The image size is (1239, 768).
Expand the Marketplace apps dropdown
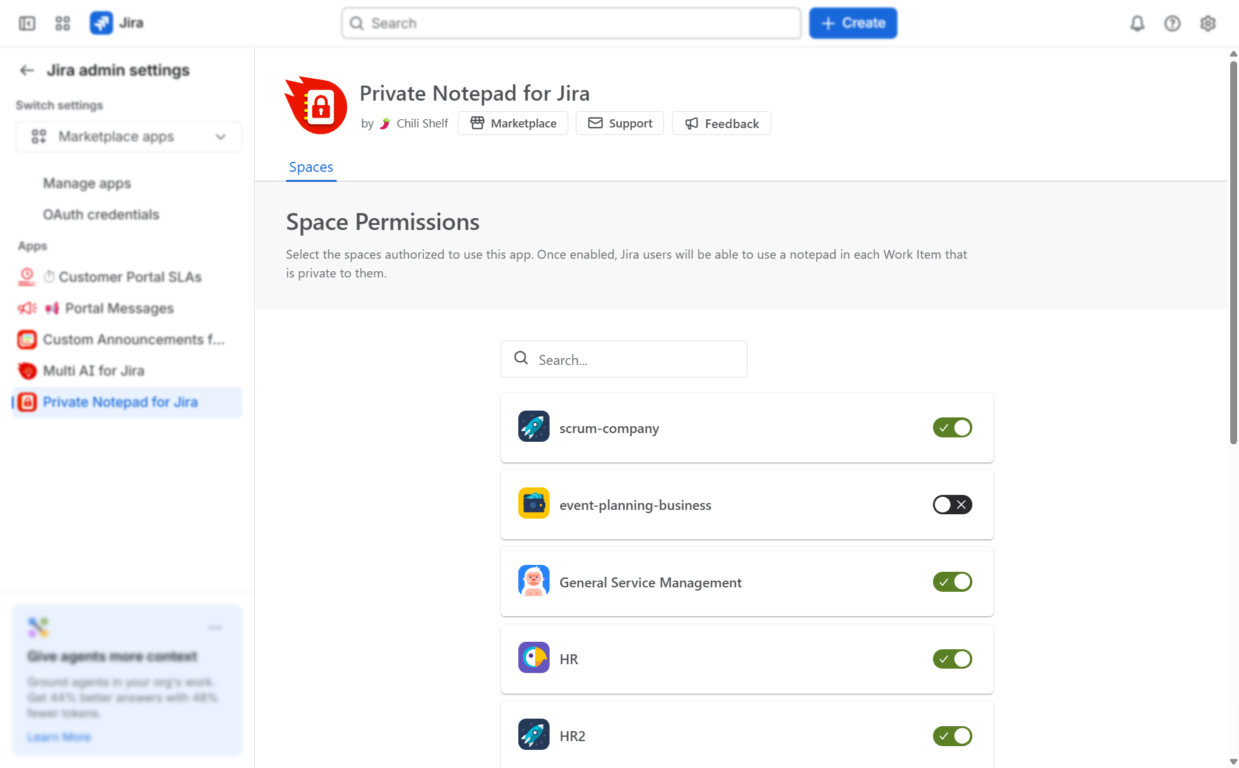pyautogui.click(x=129, y=137)
